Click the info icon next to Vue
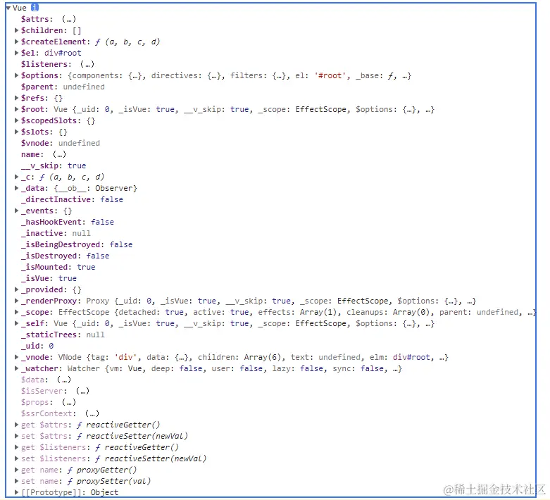Viewport: 550px width, 500px height. pyautogui.click(x=35, y=7)
